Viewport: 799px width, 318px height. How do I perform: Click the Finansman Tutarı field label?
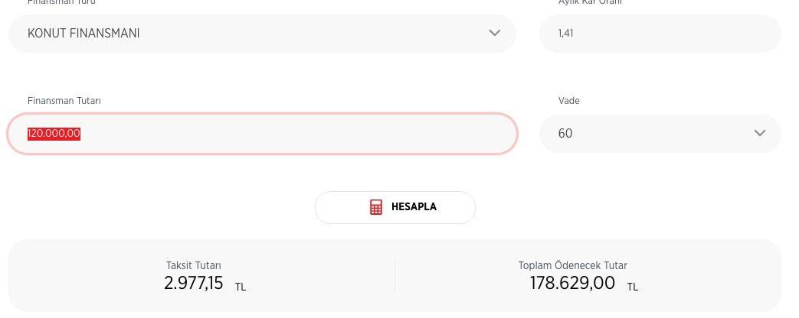click(x=64, y=101)
